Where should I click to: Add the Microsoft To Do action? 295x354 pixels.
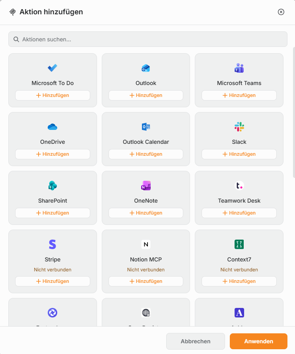(x=52, y=95)
